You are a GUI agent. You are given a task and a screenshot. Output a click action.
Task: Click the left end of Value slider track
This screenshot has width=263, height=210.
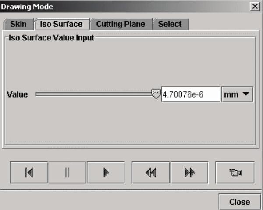pyautogui.click(x=37, y=94)
